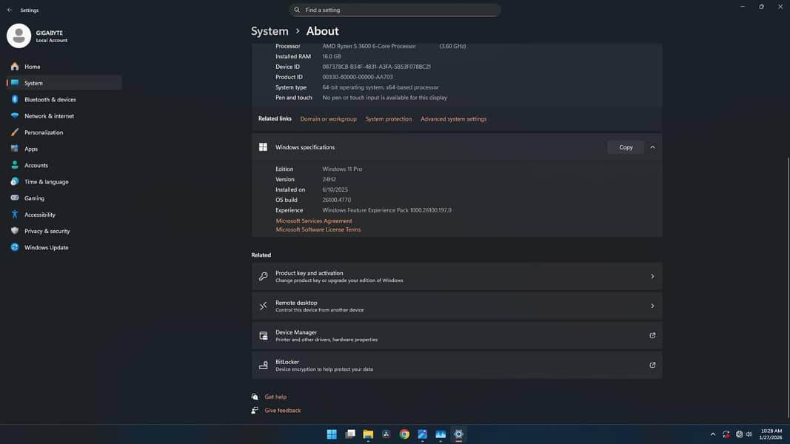Image resolution: width=790 pixels, height=444 pixels.
Task: Collapse the Windows specifications section
Action: point(652,147)
